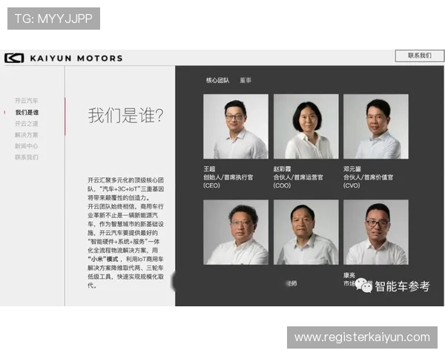The height and width of the screenshot is (356, 445).
Task: Click the portrait of 康亮
Action: click(x=376, y=232)
